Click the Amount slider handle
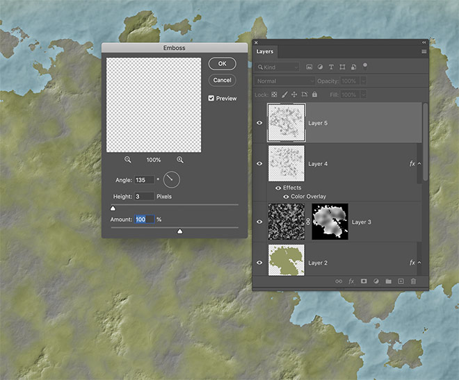Screen dimensions: 459x380 pos(179,231)
